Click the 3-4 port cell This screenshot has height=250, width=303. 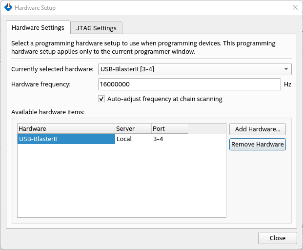(x=159, y=139)
